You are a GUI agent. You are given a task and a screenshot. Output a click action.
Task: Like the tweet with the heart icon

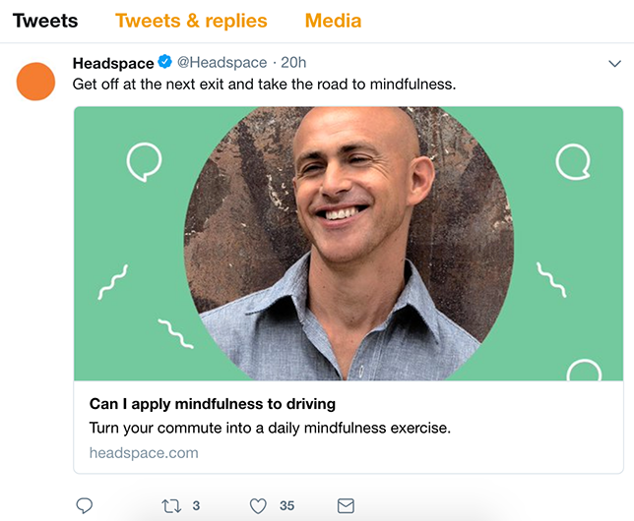(x=258, y=505)
